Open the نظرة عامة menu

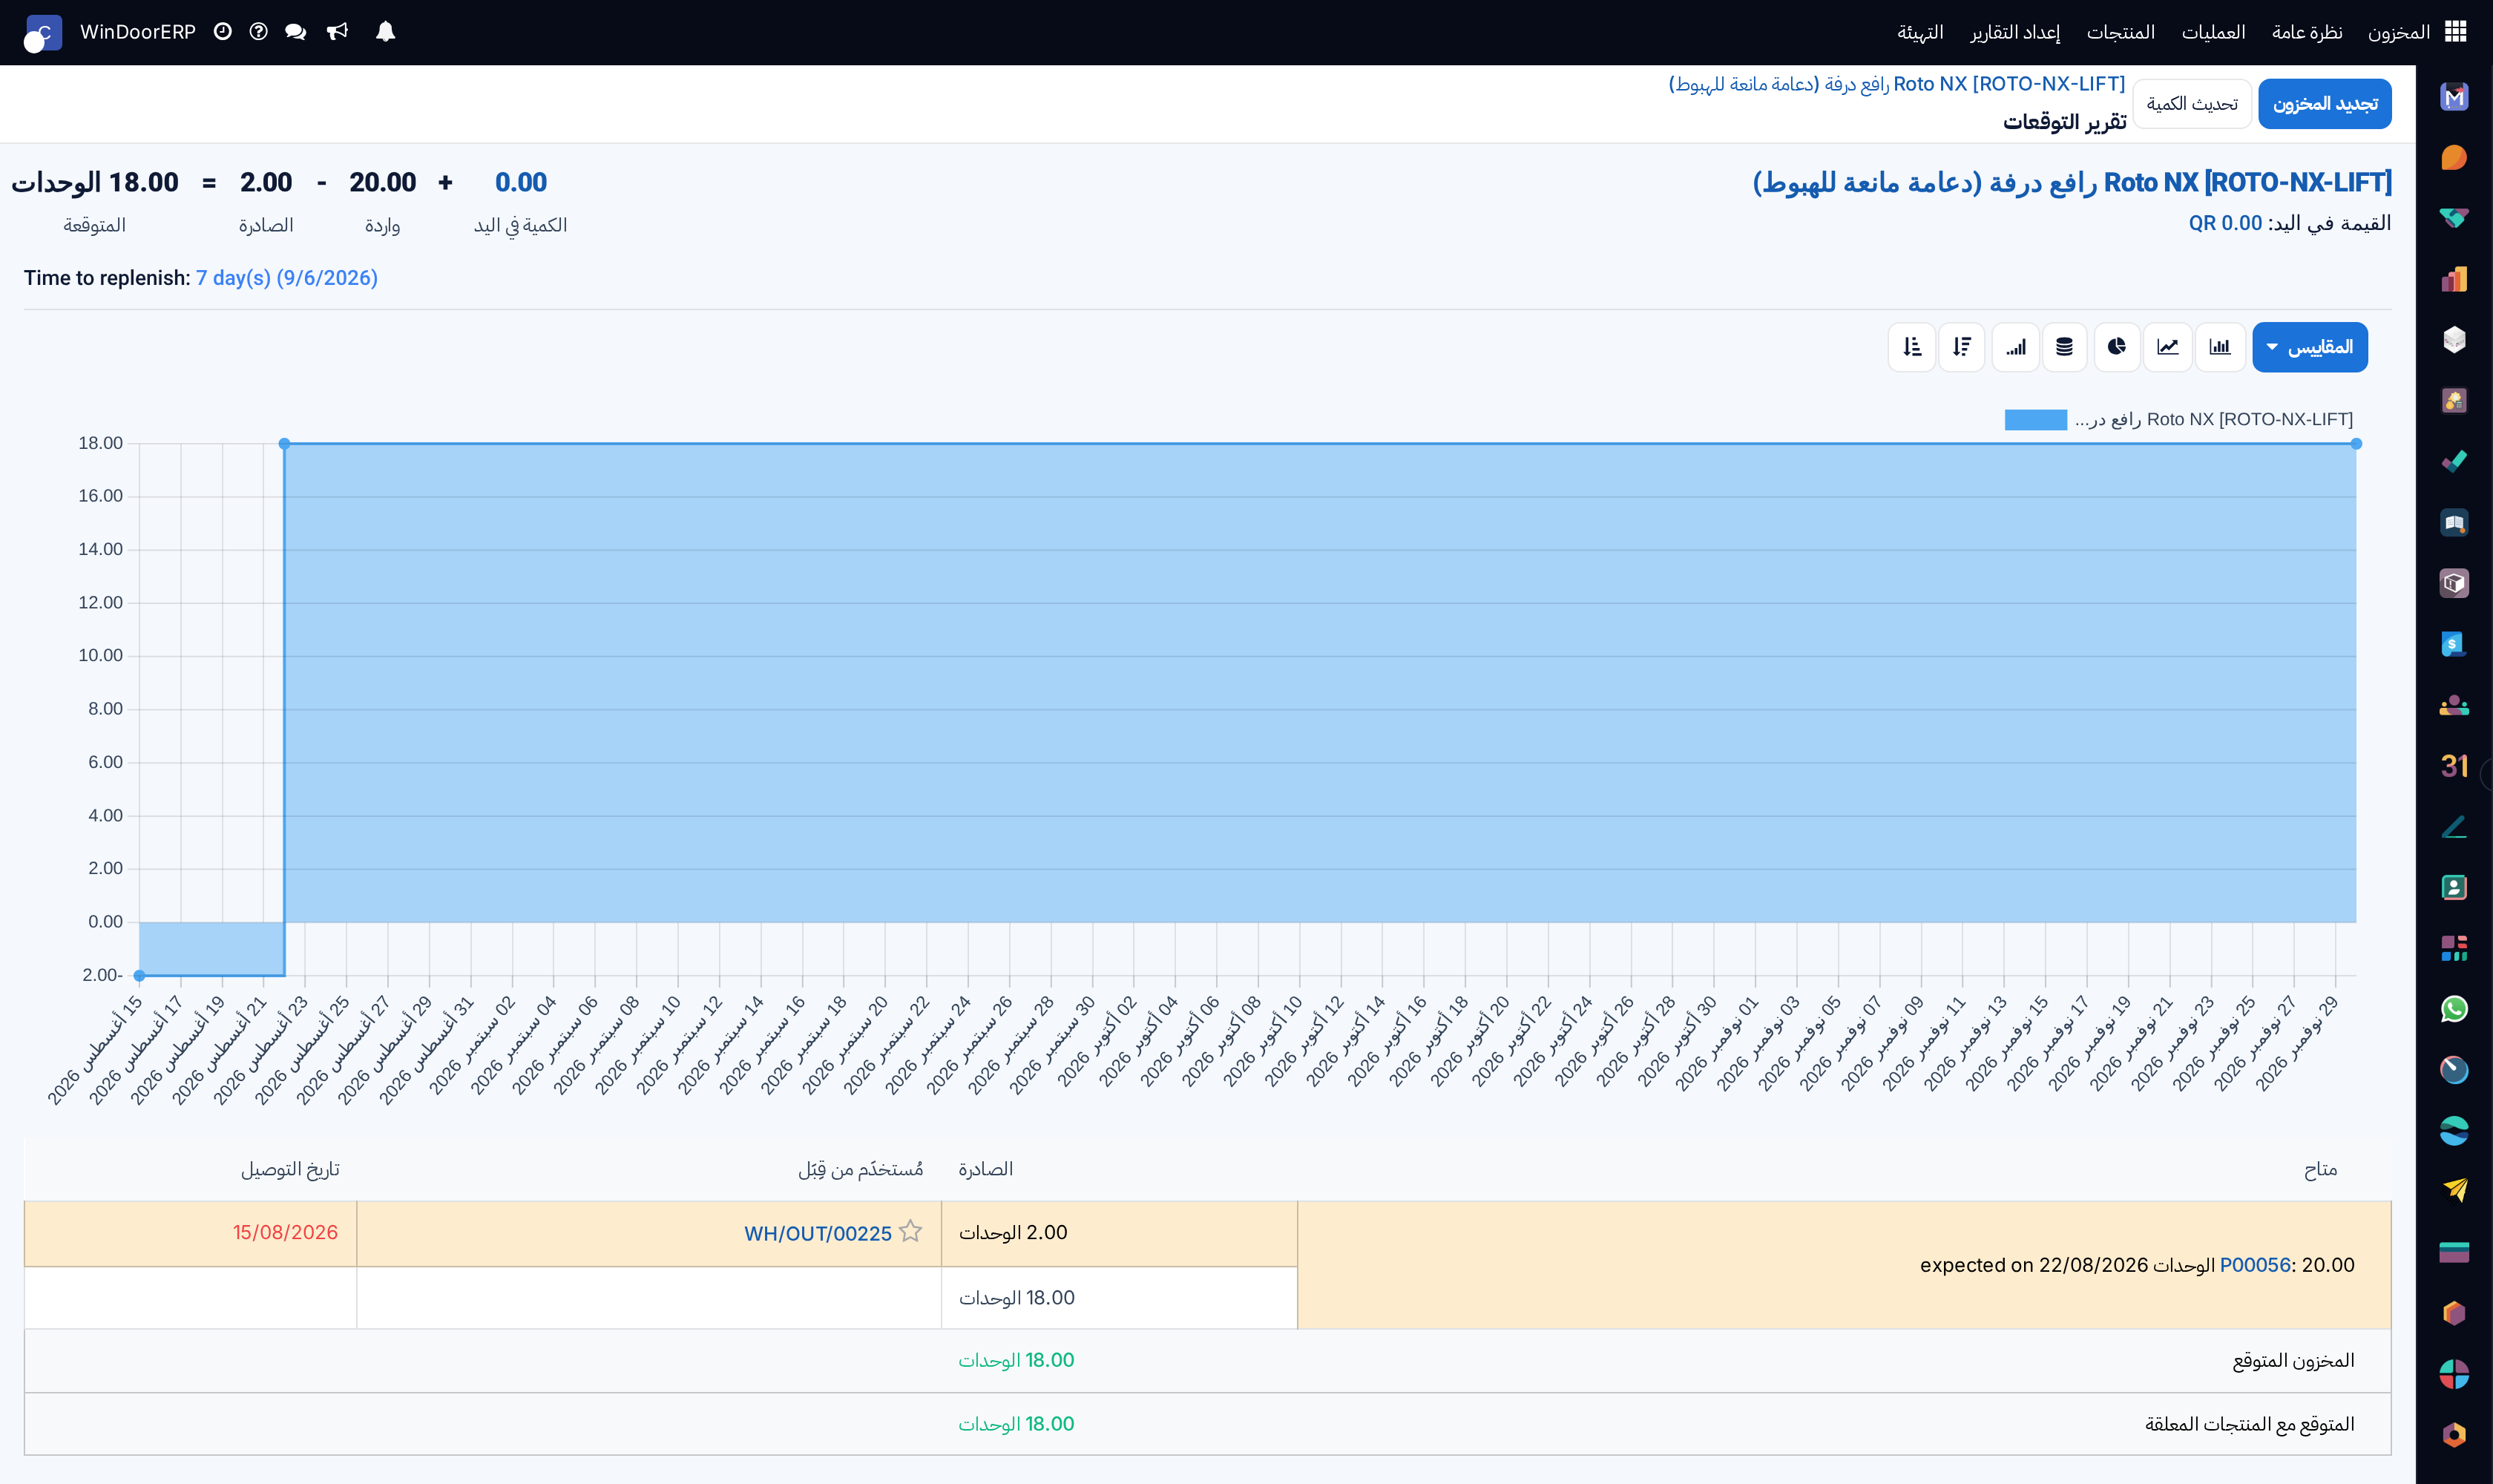pyautogui.click(x=2306, y=32)
